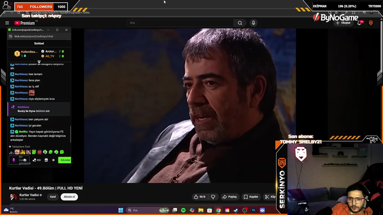Click the purple microphone in chat input

[13, 160]
